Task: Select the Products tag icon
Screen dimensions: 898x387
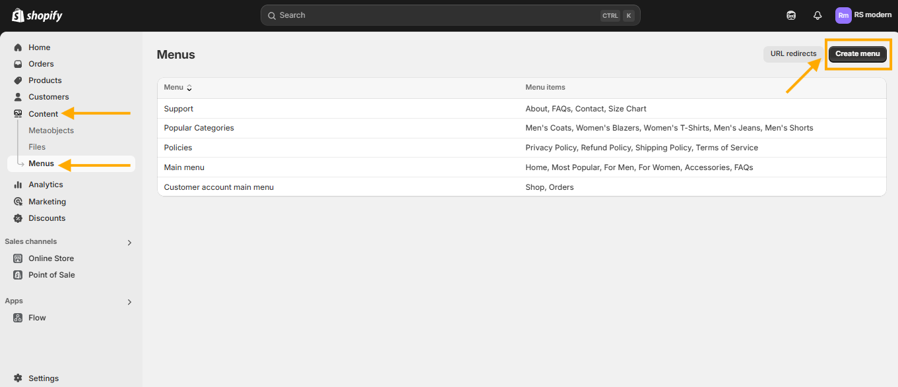Action: (x=18, y=80)
